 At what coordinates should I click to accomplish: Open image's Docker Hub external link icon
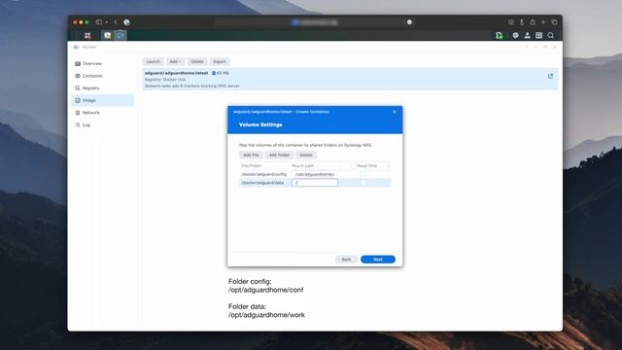[550, 76]
